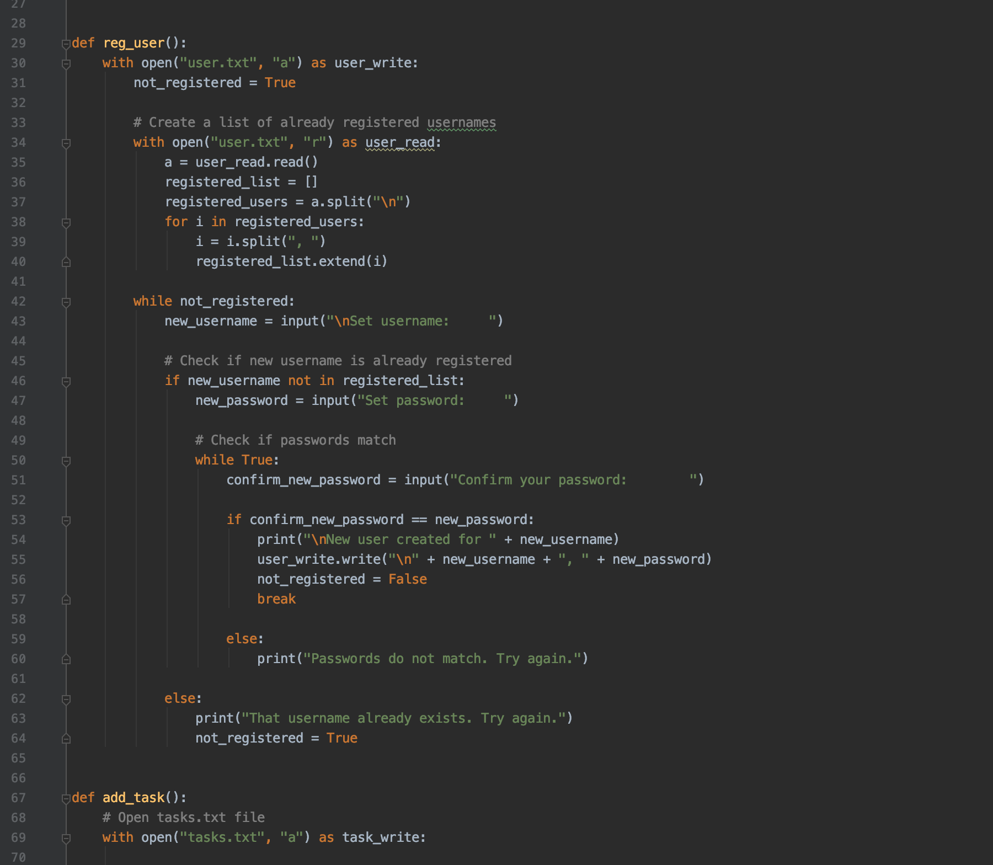Click confirm_new_password on line 51
The height and width of the screenshot is (865, 993).
[303, 480]
